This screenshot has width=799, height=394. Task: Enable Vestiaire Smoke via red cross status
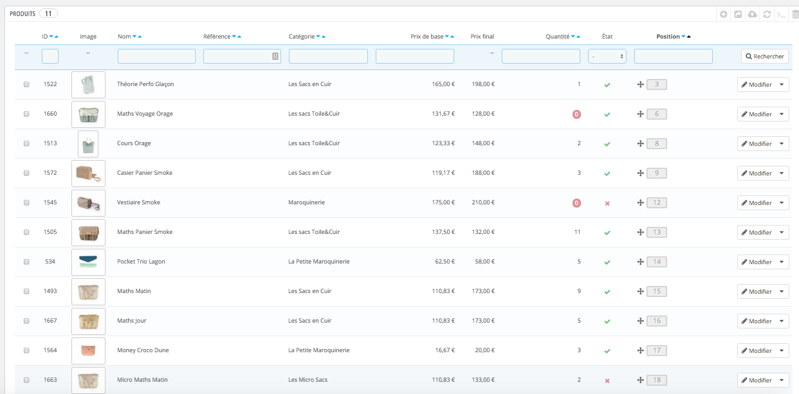[x=607, y=203]
